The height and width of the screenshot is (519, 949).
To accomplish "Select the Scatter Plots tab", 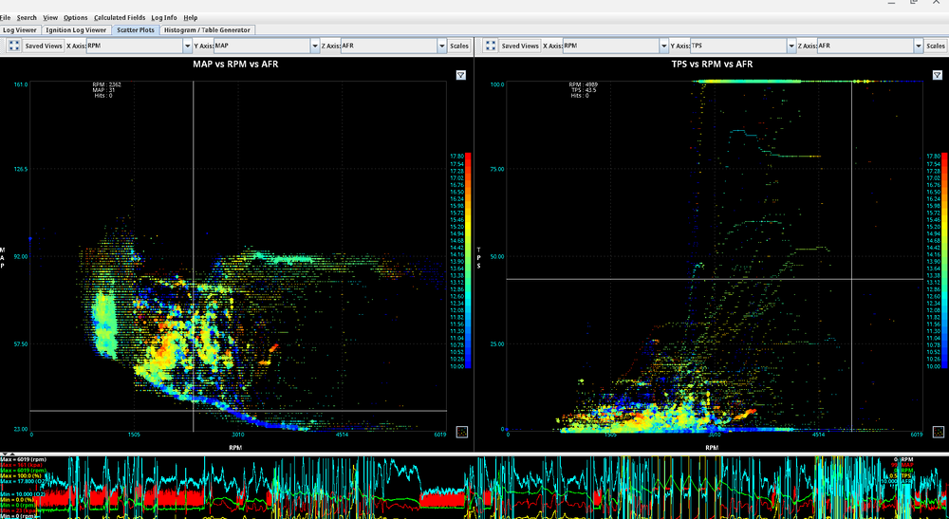I will [136, 29].
